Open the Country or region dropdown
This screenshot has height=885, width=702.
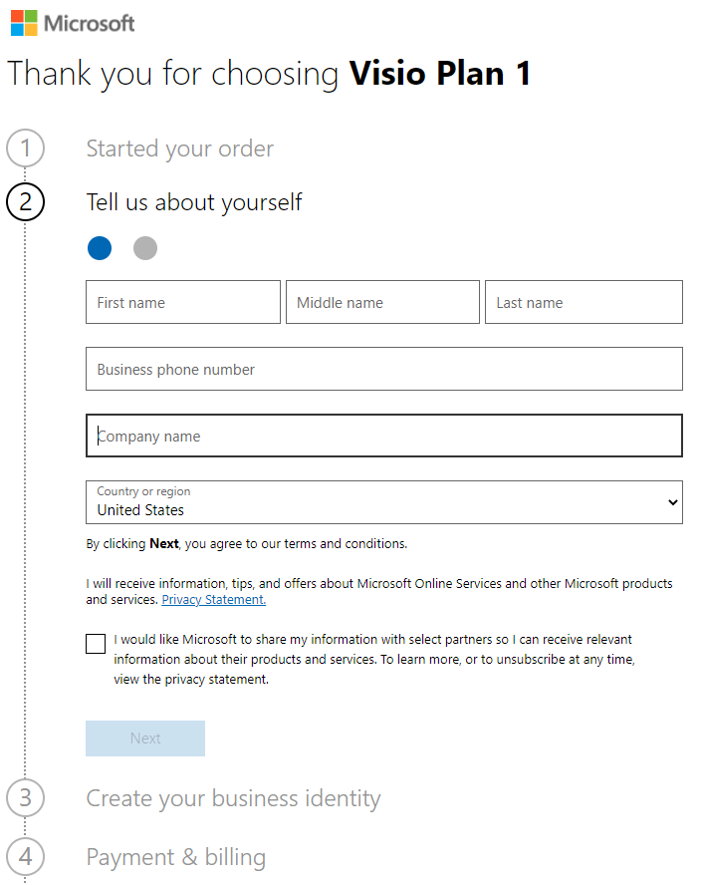point(383,502)
